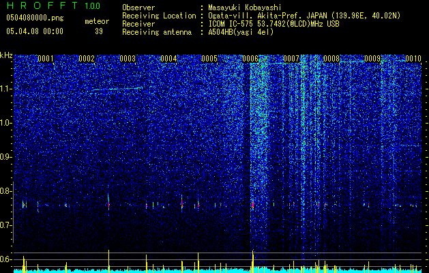Image resolution: width=429 pixels, height=273 pixels.
Task: Click the tall red meteor echo after marker 0002
Action: [x=108, y=204]
